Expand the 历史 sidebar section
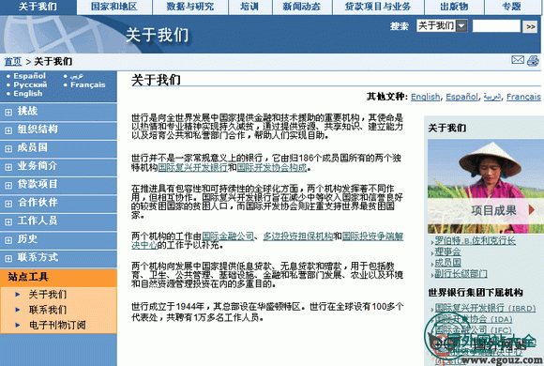The width and height of the screenshot is (544, 366). coord(8,240)
